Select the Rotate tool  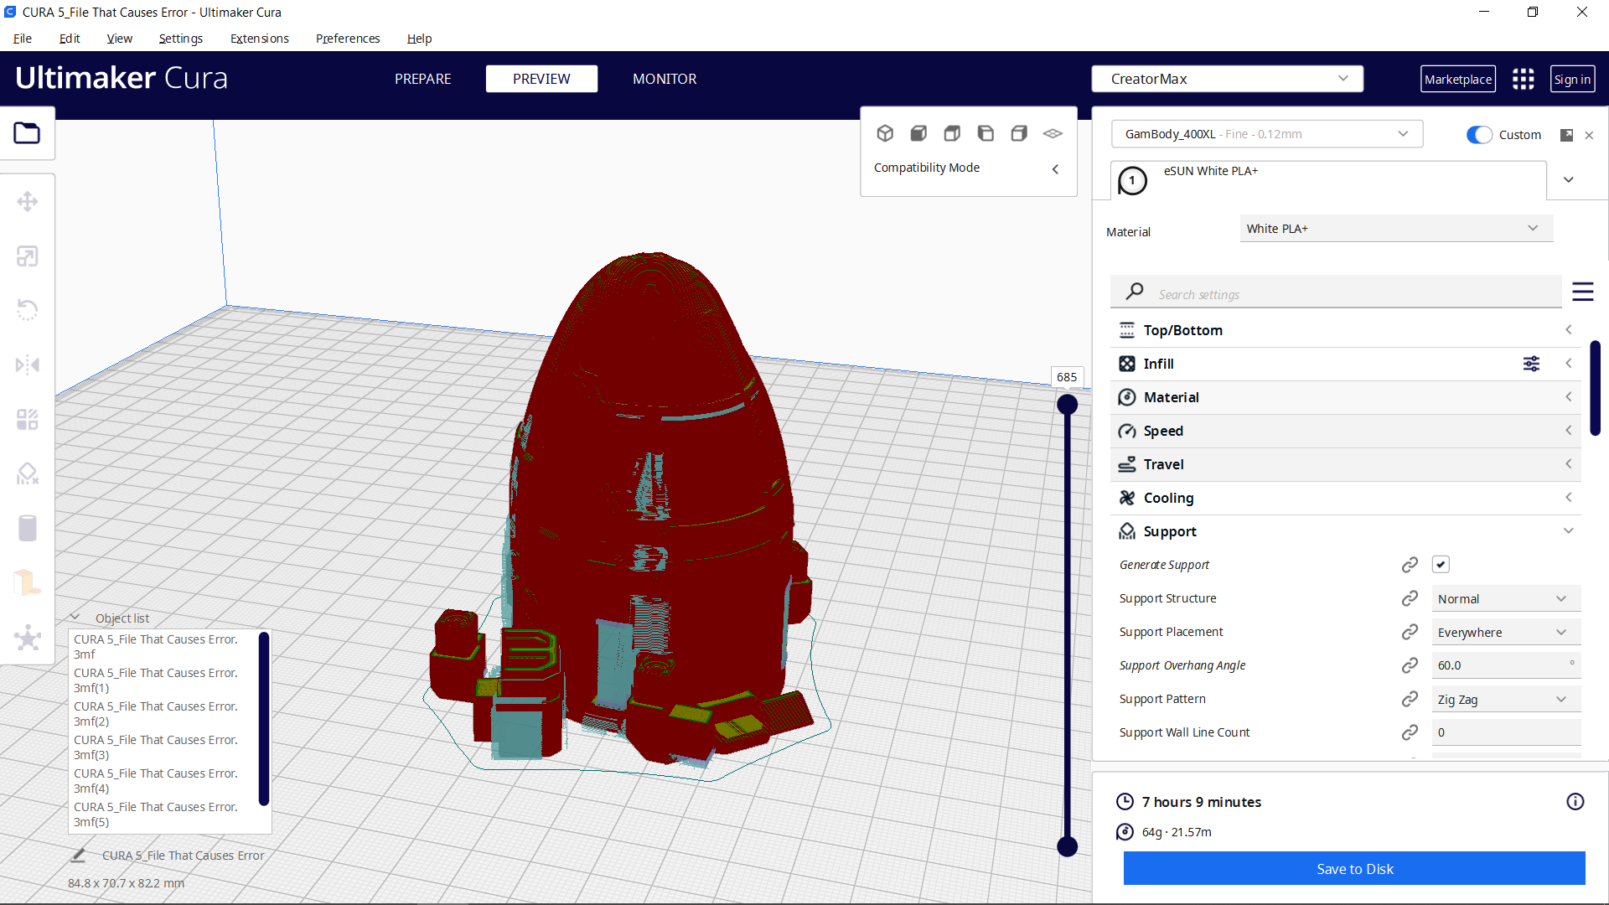pyautogui.click(x=27, y=310)
